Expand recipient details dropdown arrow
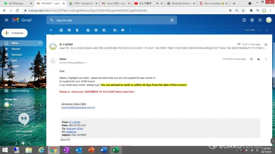This screenshot has height=154, width=275. 86,63
